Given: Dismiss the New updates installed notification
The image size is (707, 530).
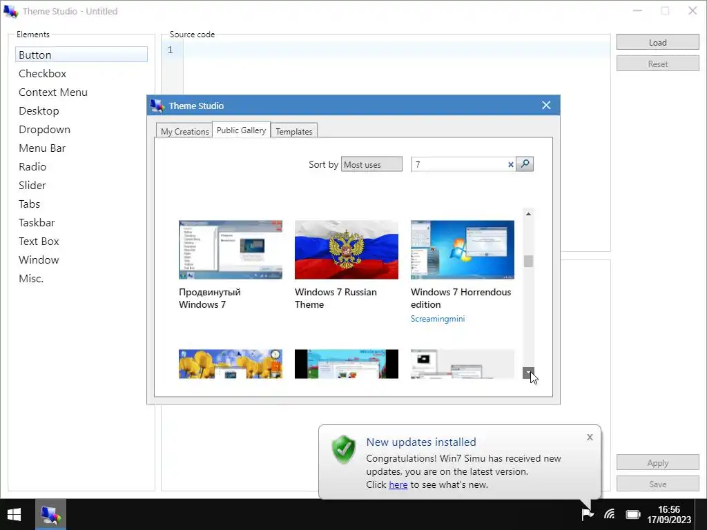Looking at the screenshot, I should (x=590, y=437).
